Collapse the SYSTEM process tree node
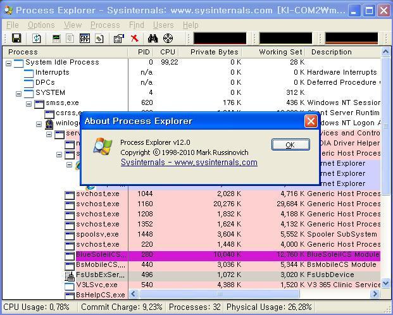Image resolution: width=393 pixels, height=315 pixels. [x=18, y=94]
